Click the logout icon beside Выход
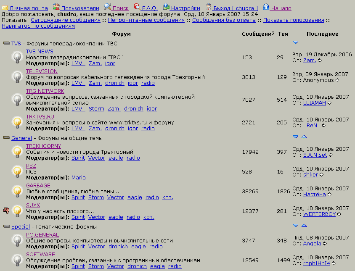This screenshot has width=355, height=271. pyautogui.click(x=209, y=7)
